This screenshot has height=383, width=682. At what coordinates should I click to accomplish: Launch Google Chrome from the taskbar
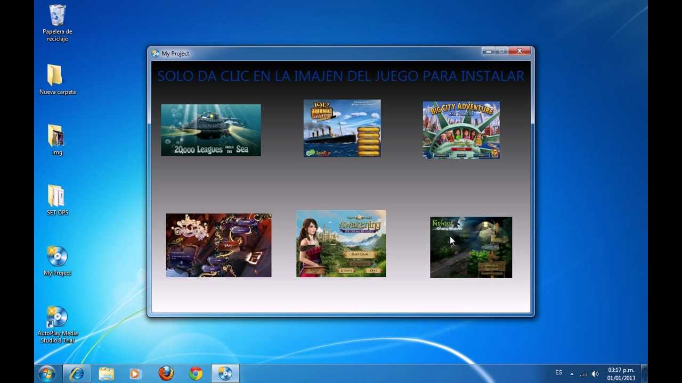tap(196, 374)
